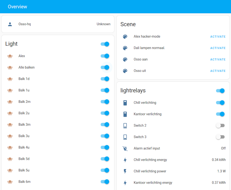
Task: Activate the Osso aan scene
Action: (x=218, y=59)
